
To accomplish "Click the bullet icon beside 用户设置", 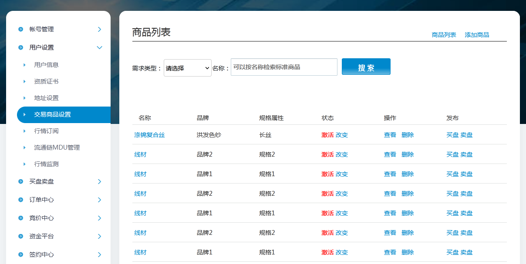I will tap(20, 47).
